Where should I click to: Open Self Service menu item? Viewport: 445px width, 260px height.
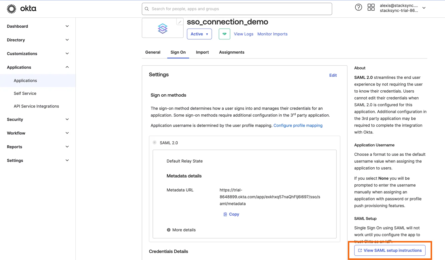tap(38, 94)
